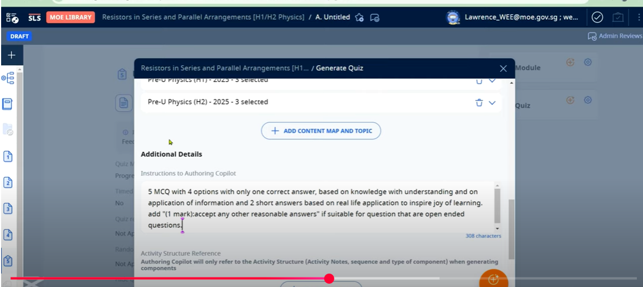The height and width of the screenshot is (287, 643).
Task: Open the comment icon beside the lesson title
Action: tap(375, 18)
